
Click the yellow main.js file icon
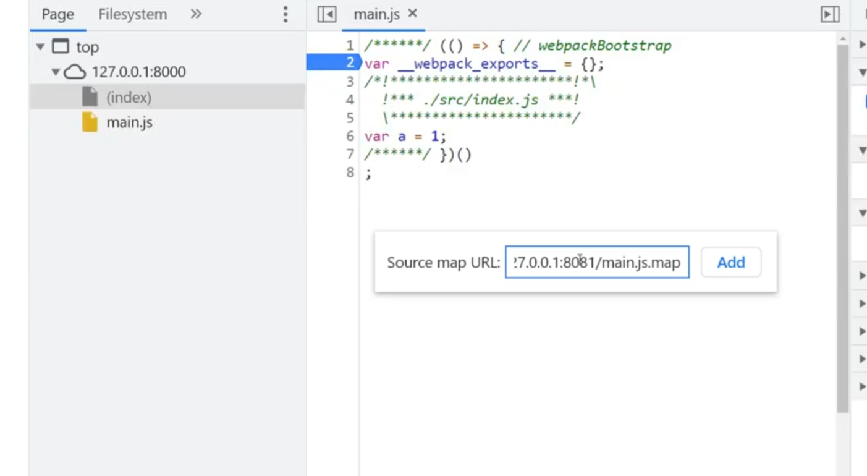90,122
